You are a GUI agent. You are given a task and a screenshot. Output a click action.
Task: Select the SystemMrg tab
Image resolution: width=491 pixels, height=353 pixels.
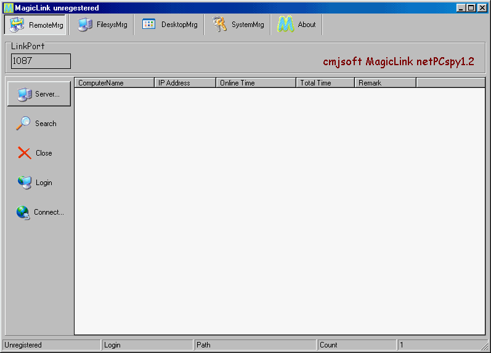[238, 25]
